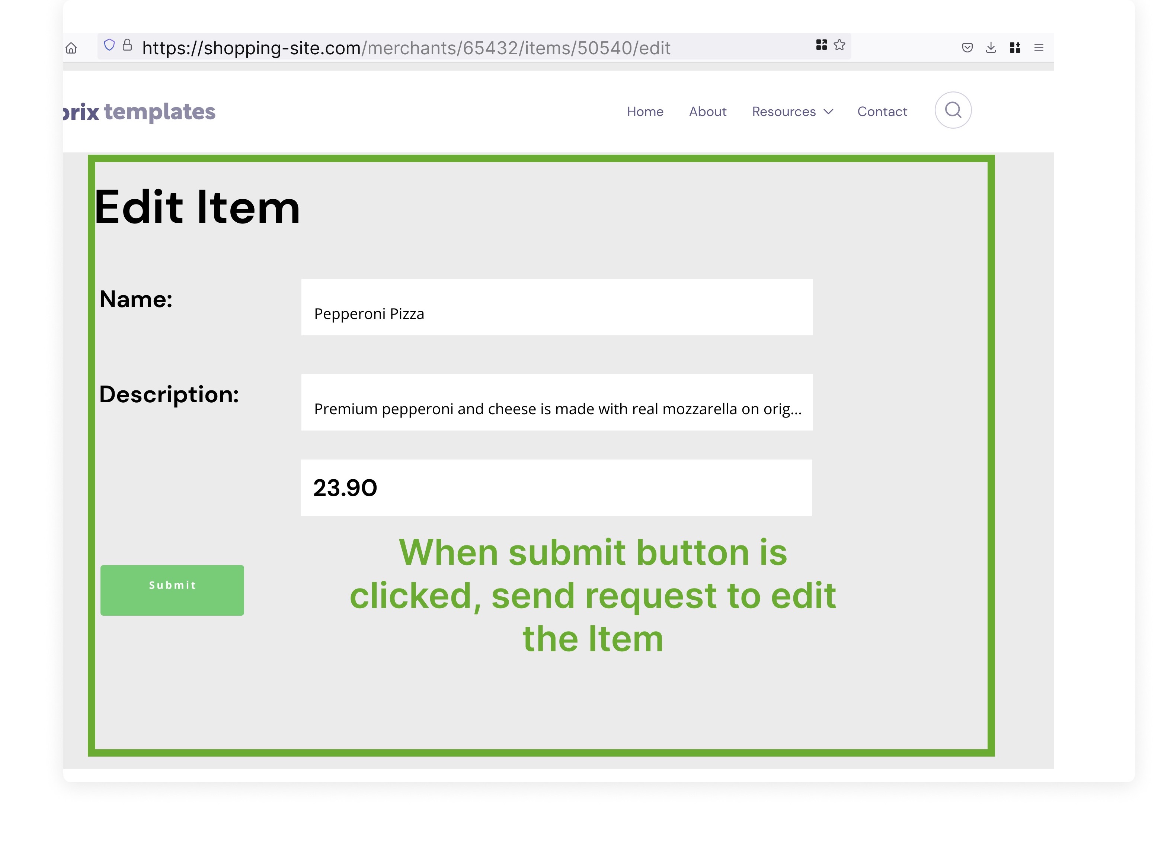Open the browser downloads icon
The width and height of the screenshot is (1158, 867).
click(x=991, y=48)
